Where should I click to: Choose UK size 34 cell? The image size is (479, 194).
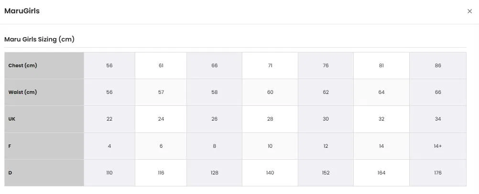pos(438,119)
